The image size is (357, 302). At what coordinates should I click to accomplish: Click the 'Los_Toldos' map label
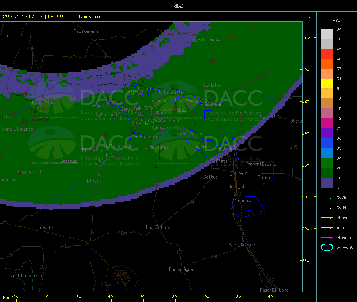click(158, 227)
